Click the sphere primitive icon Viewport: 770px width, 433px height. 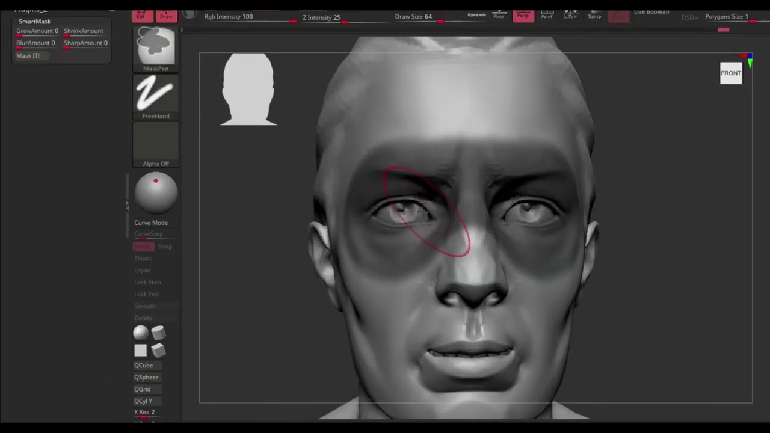point(140,333)
